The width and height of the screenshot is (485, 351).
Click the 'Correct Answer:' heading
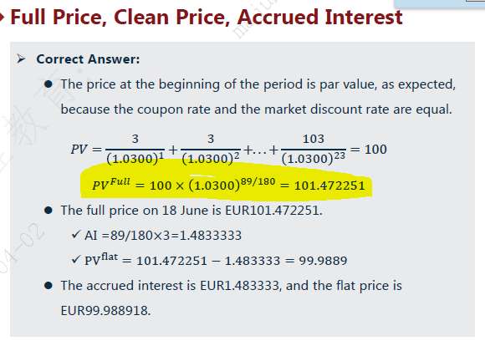(88, 59)
